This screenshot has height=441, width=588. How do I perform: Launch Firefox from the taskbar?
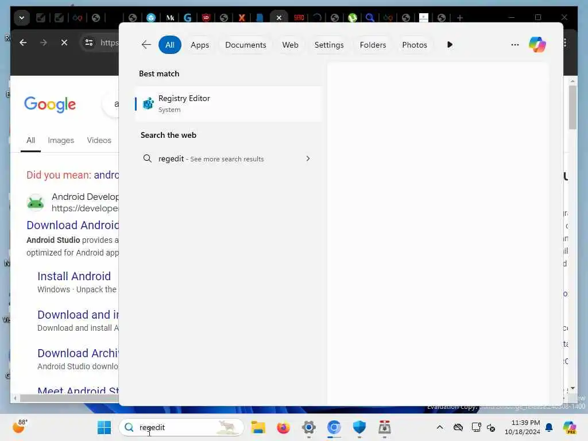(x=283, y=427)
